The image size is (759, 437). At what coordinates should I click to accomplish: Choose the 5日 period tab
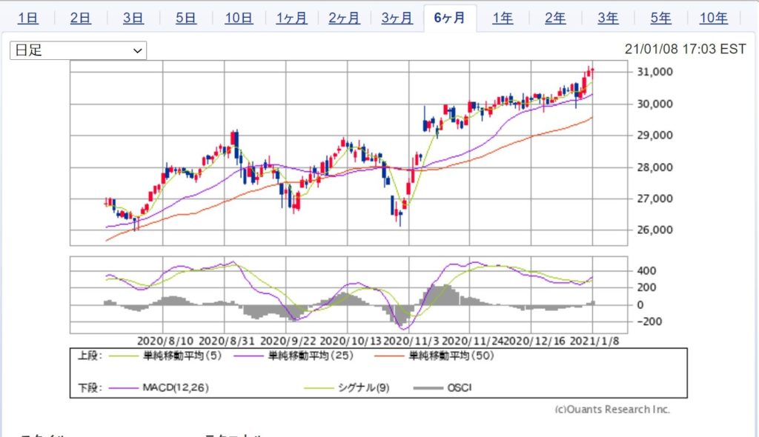[x=185, y=19]
